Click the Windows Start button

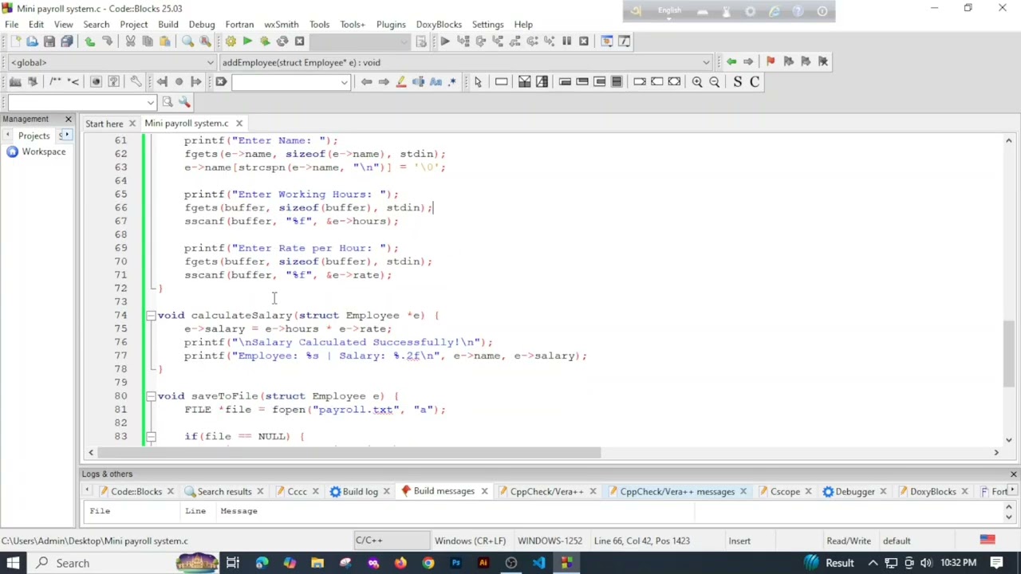pos(14,563)
